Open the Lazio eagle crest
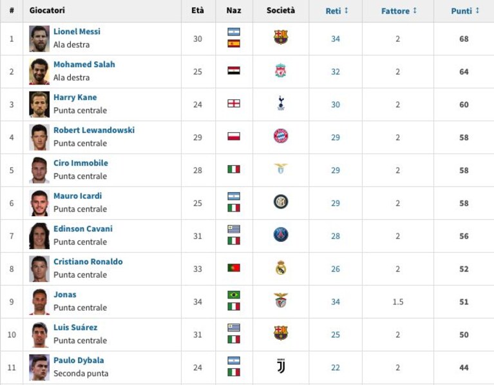This screenshot has height=385, width=494. click(280, 168)
